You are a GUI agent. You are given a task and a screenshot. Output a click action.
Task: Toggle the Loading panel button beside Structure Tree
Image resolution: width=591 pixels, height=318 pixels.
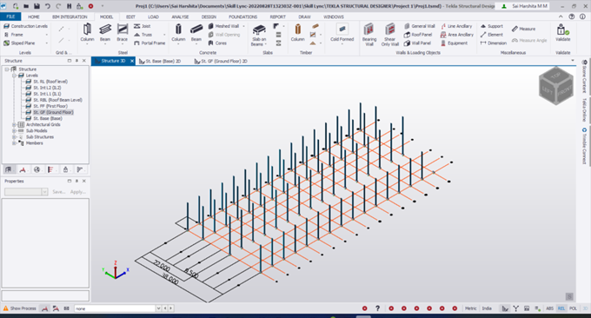click(x=23, y=169)
